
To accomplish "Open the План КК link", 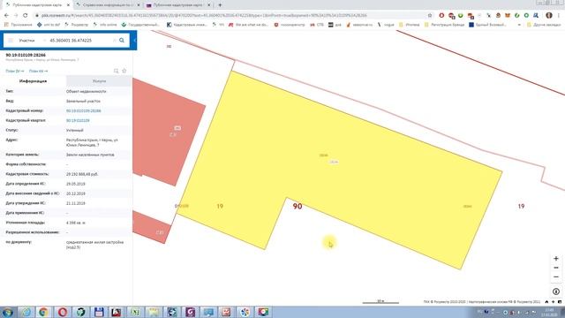I will pyautogui.click(x=38, y=71).
